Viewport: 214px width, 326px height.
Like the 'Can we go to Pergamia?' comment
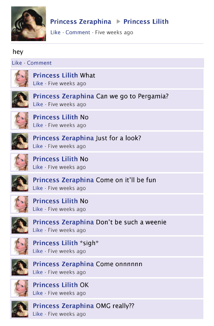[38, 104]
